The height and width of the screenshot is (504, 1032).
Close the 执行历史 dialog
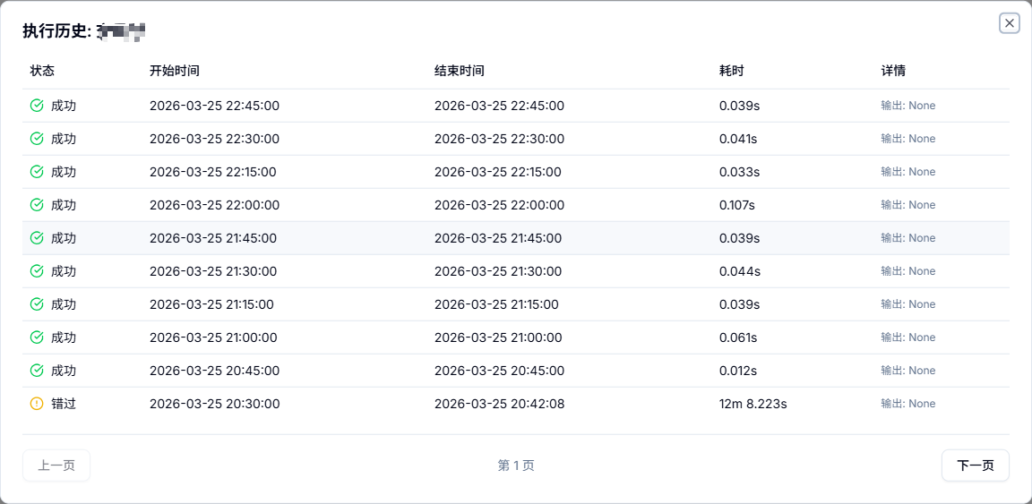[1009, 23]
